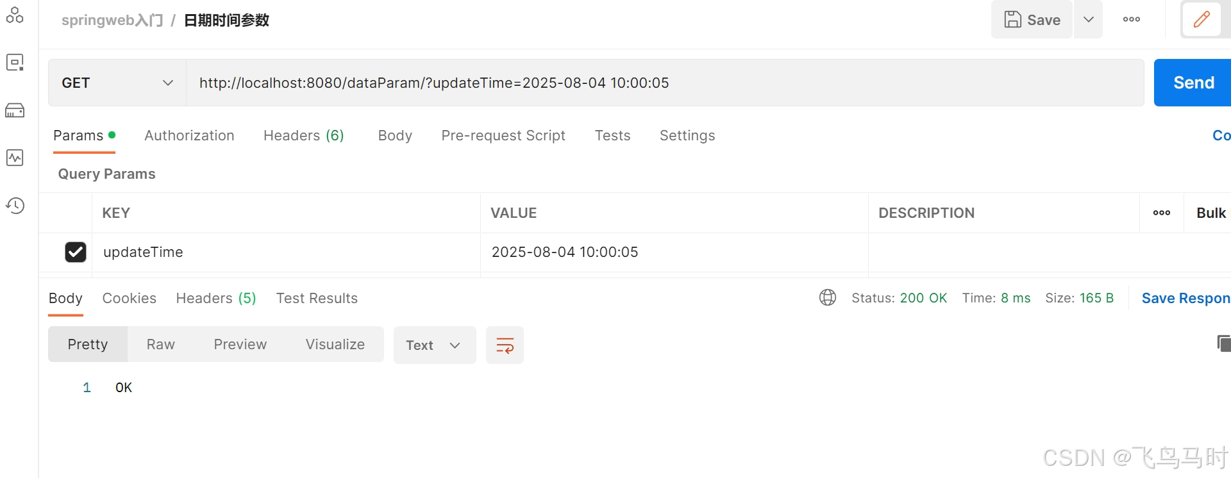Click the blue Send button

[1193, 83]
